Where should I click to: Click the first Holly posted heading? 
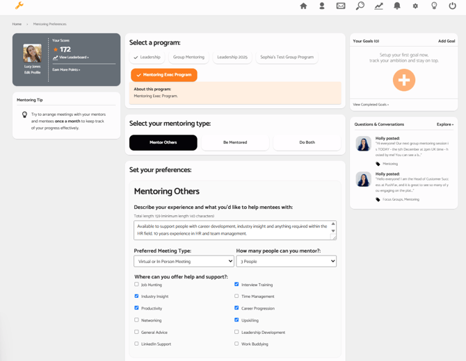click(387, 138)
